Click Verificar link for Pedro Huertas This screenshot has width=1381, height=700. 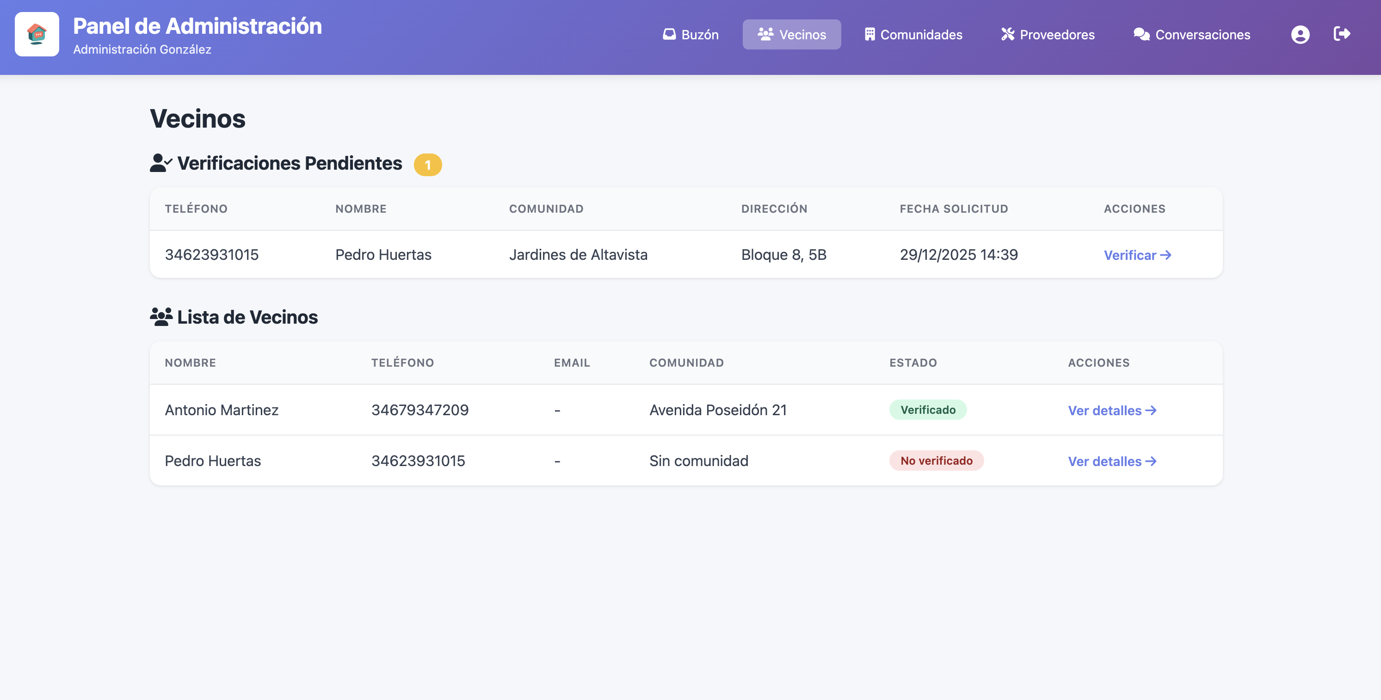point(1137,255)
